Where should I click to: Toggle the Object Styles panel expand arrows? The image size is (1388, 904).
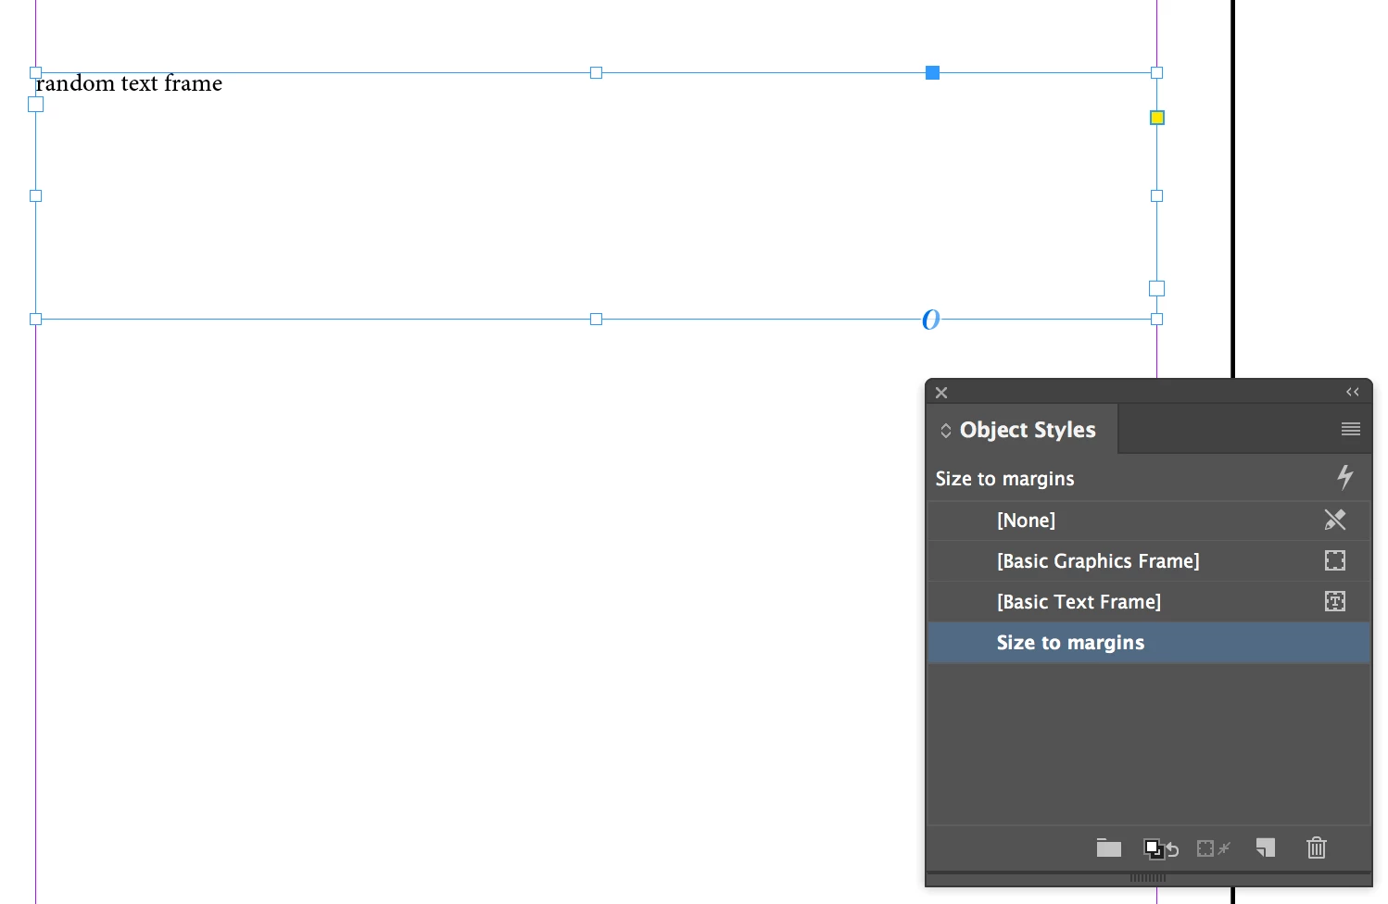[x=945, y=431]
